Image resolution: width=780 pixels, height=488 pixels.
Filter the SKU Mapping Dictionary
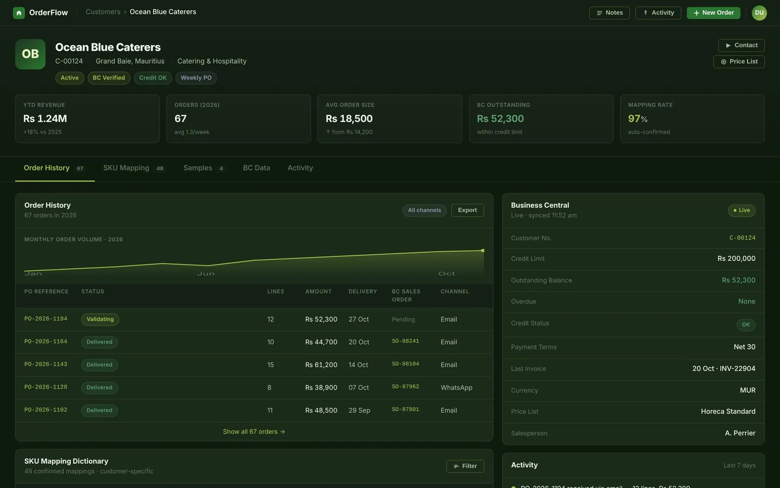pyautogui.click(x=465, y=466)
